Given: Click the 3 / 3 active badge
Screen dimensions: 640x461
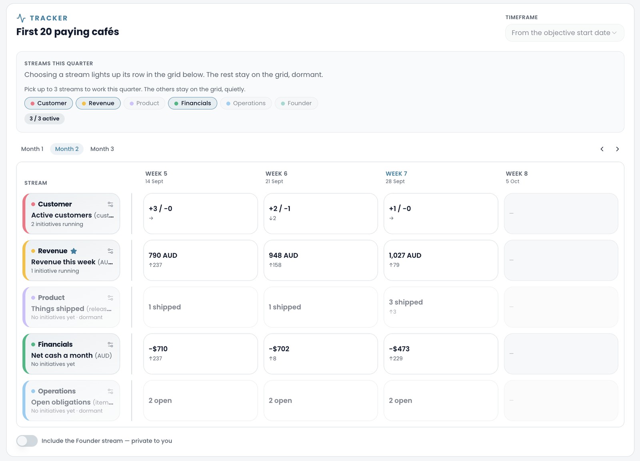Looking at the screenshot, I should (44, 119).
